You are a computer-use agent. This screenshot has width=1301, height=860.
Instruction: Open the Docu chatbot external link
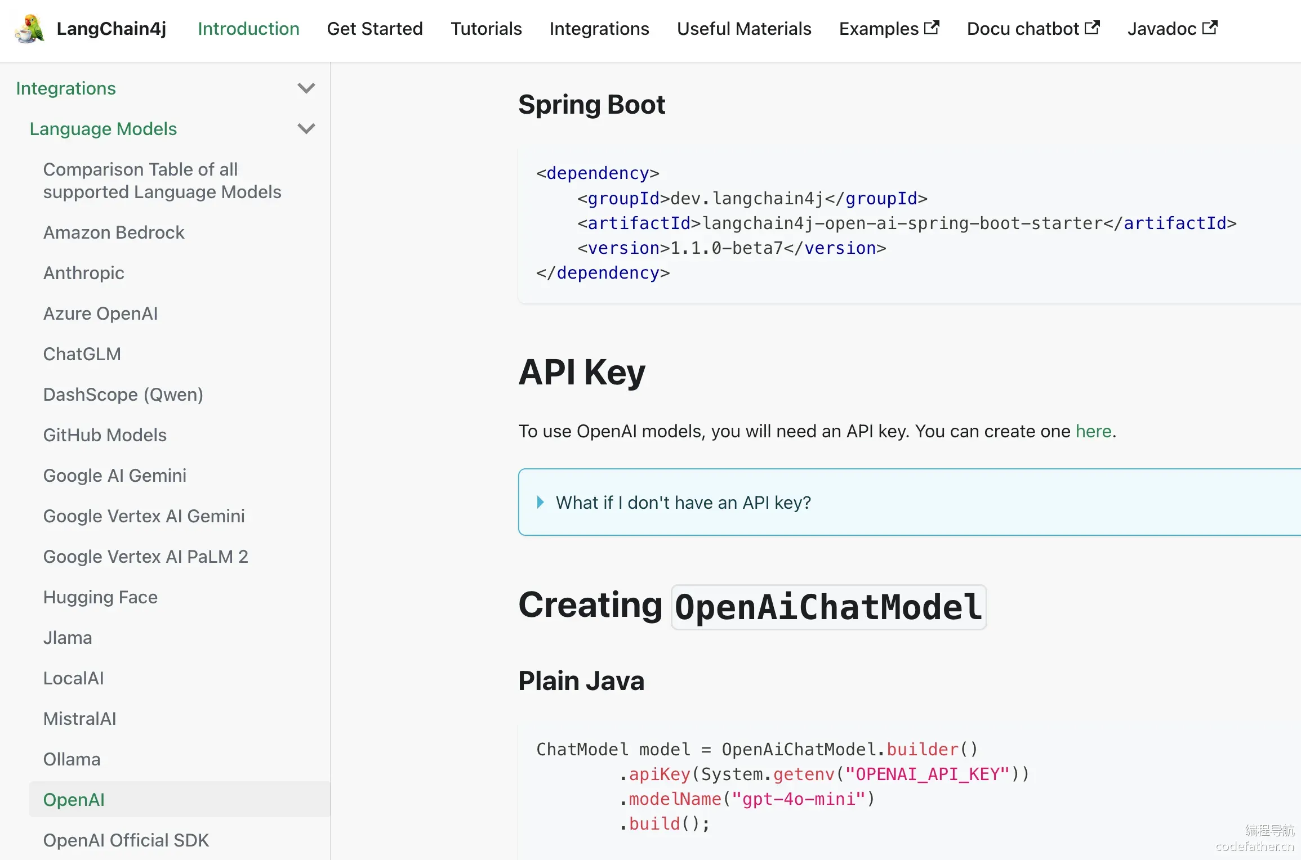pyautogui.click(x=1033, y=28)
